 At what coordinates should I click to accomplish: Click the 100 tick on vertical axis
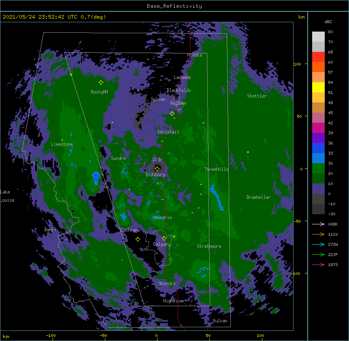[297, 64]
